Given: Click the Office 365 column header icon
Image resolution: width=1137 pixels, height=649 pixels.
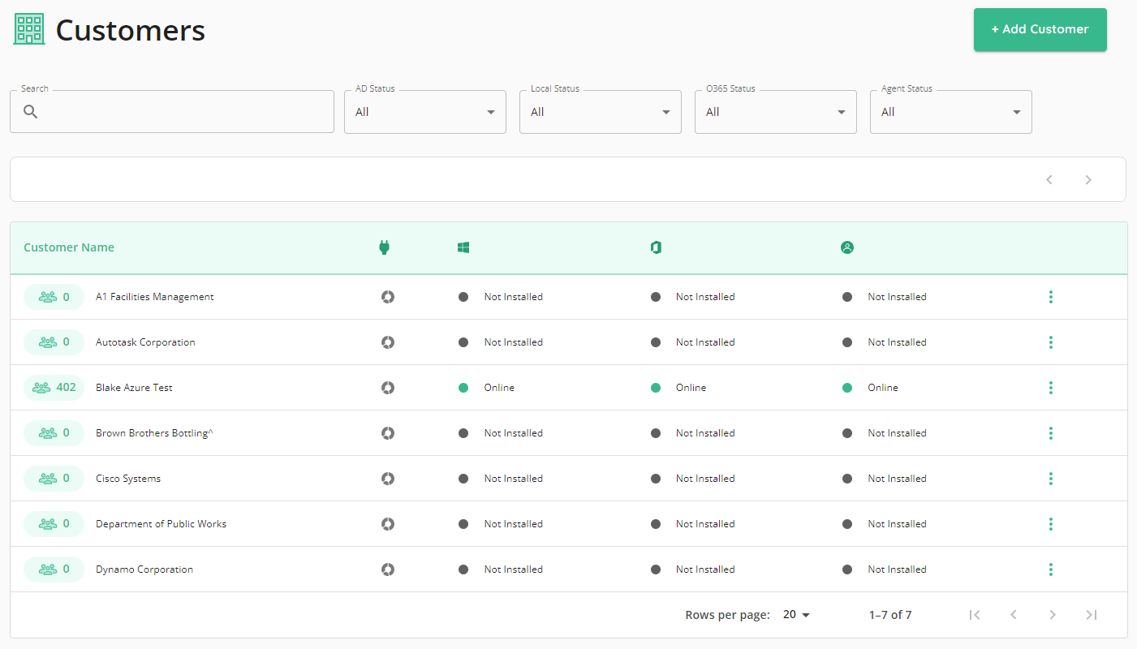Looking at the screenshot, I should click(x=656, y=247).
